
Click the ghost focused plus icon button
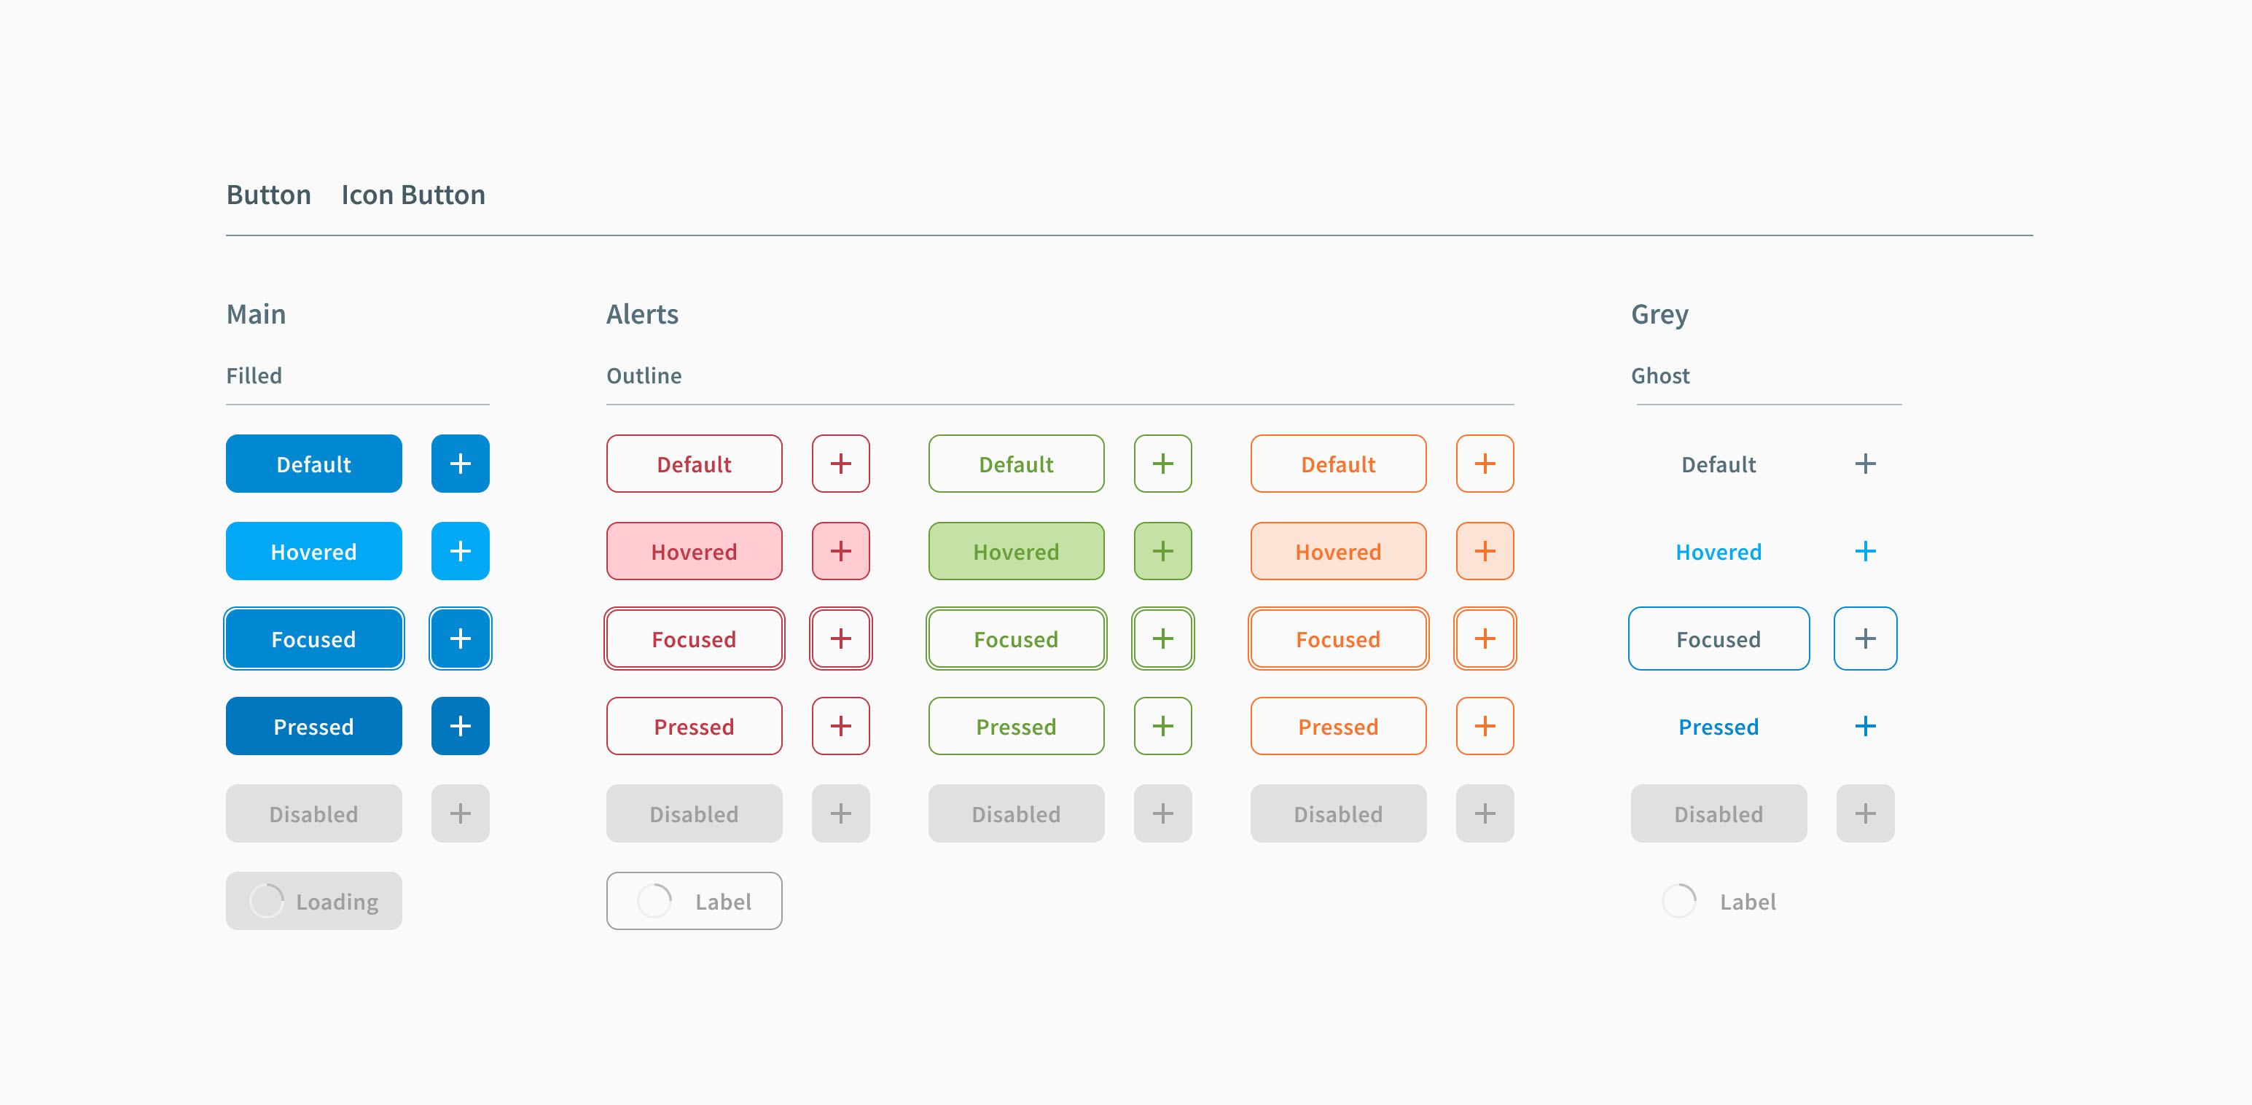click(x=1865, y=639)
